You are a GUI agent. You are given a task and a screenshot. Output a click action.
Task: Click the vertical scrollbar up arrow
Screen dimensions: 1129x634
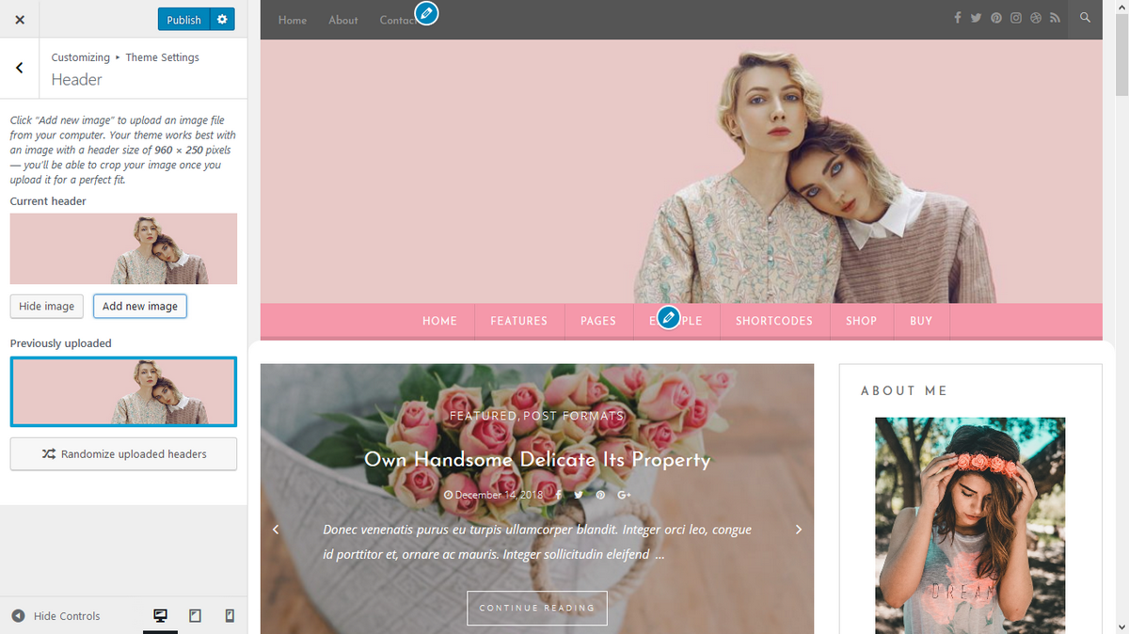[1121, 8]
